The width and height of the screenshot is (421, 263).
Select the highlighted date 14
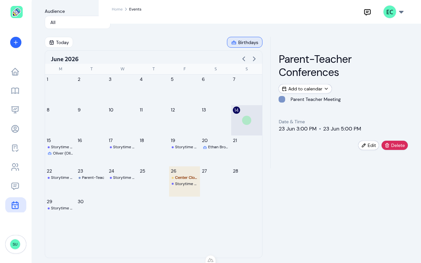[x=236, y=110]
